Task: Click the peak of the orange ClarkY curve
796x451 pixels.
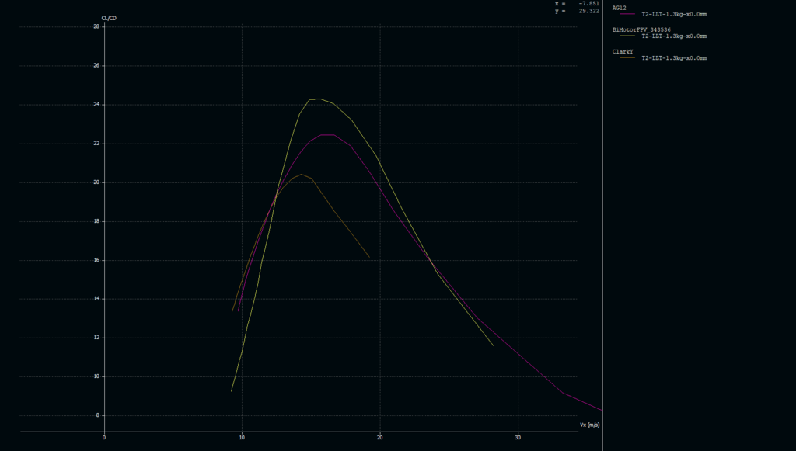Action: pos(302,174)
